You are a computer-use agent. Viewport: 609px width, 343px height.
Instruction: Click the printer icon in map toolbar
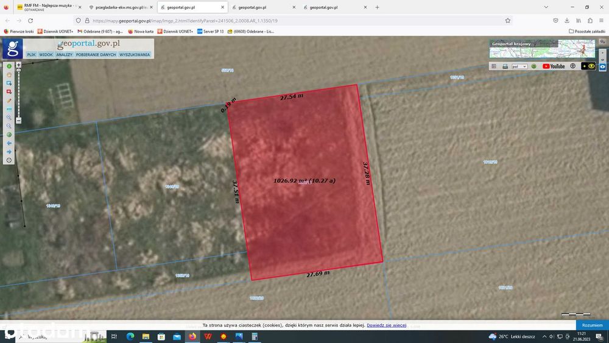pyautogui.click(x=505, y=66)
